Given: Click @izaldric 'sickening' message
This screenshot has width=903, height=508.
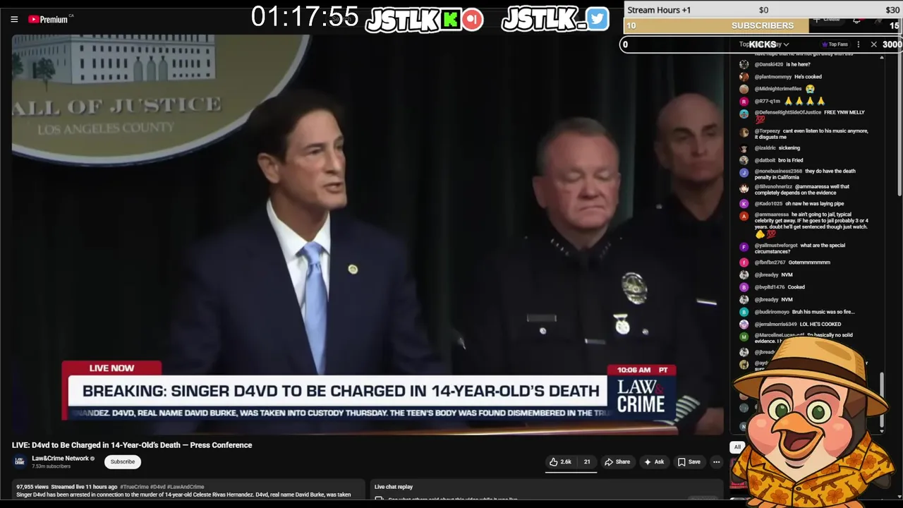Looking at the screenshot, I should pyautogui.click(x=789, y=148).
